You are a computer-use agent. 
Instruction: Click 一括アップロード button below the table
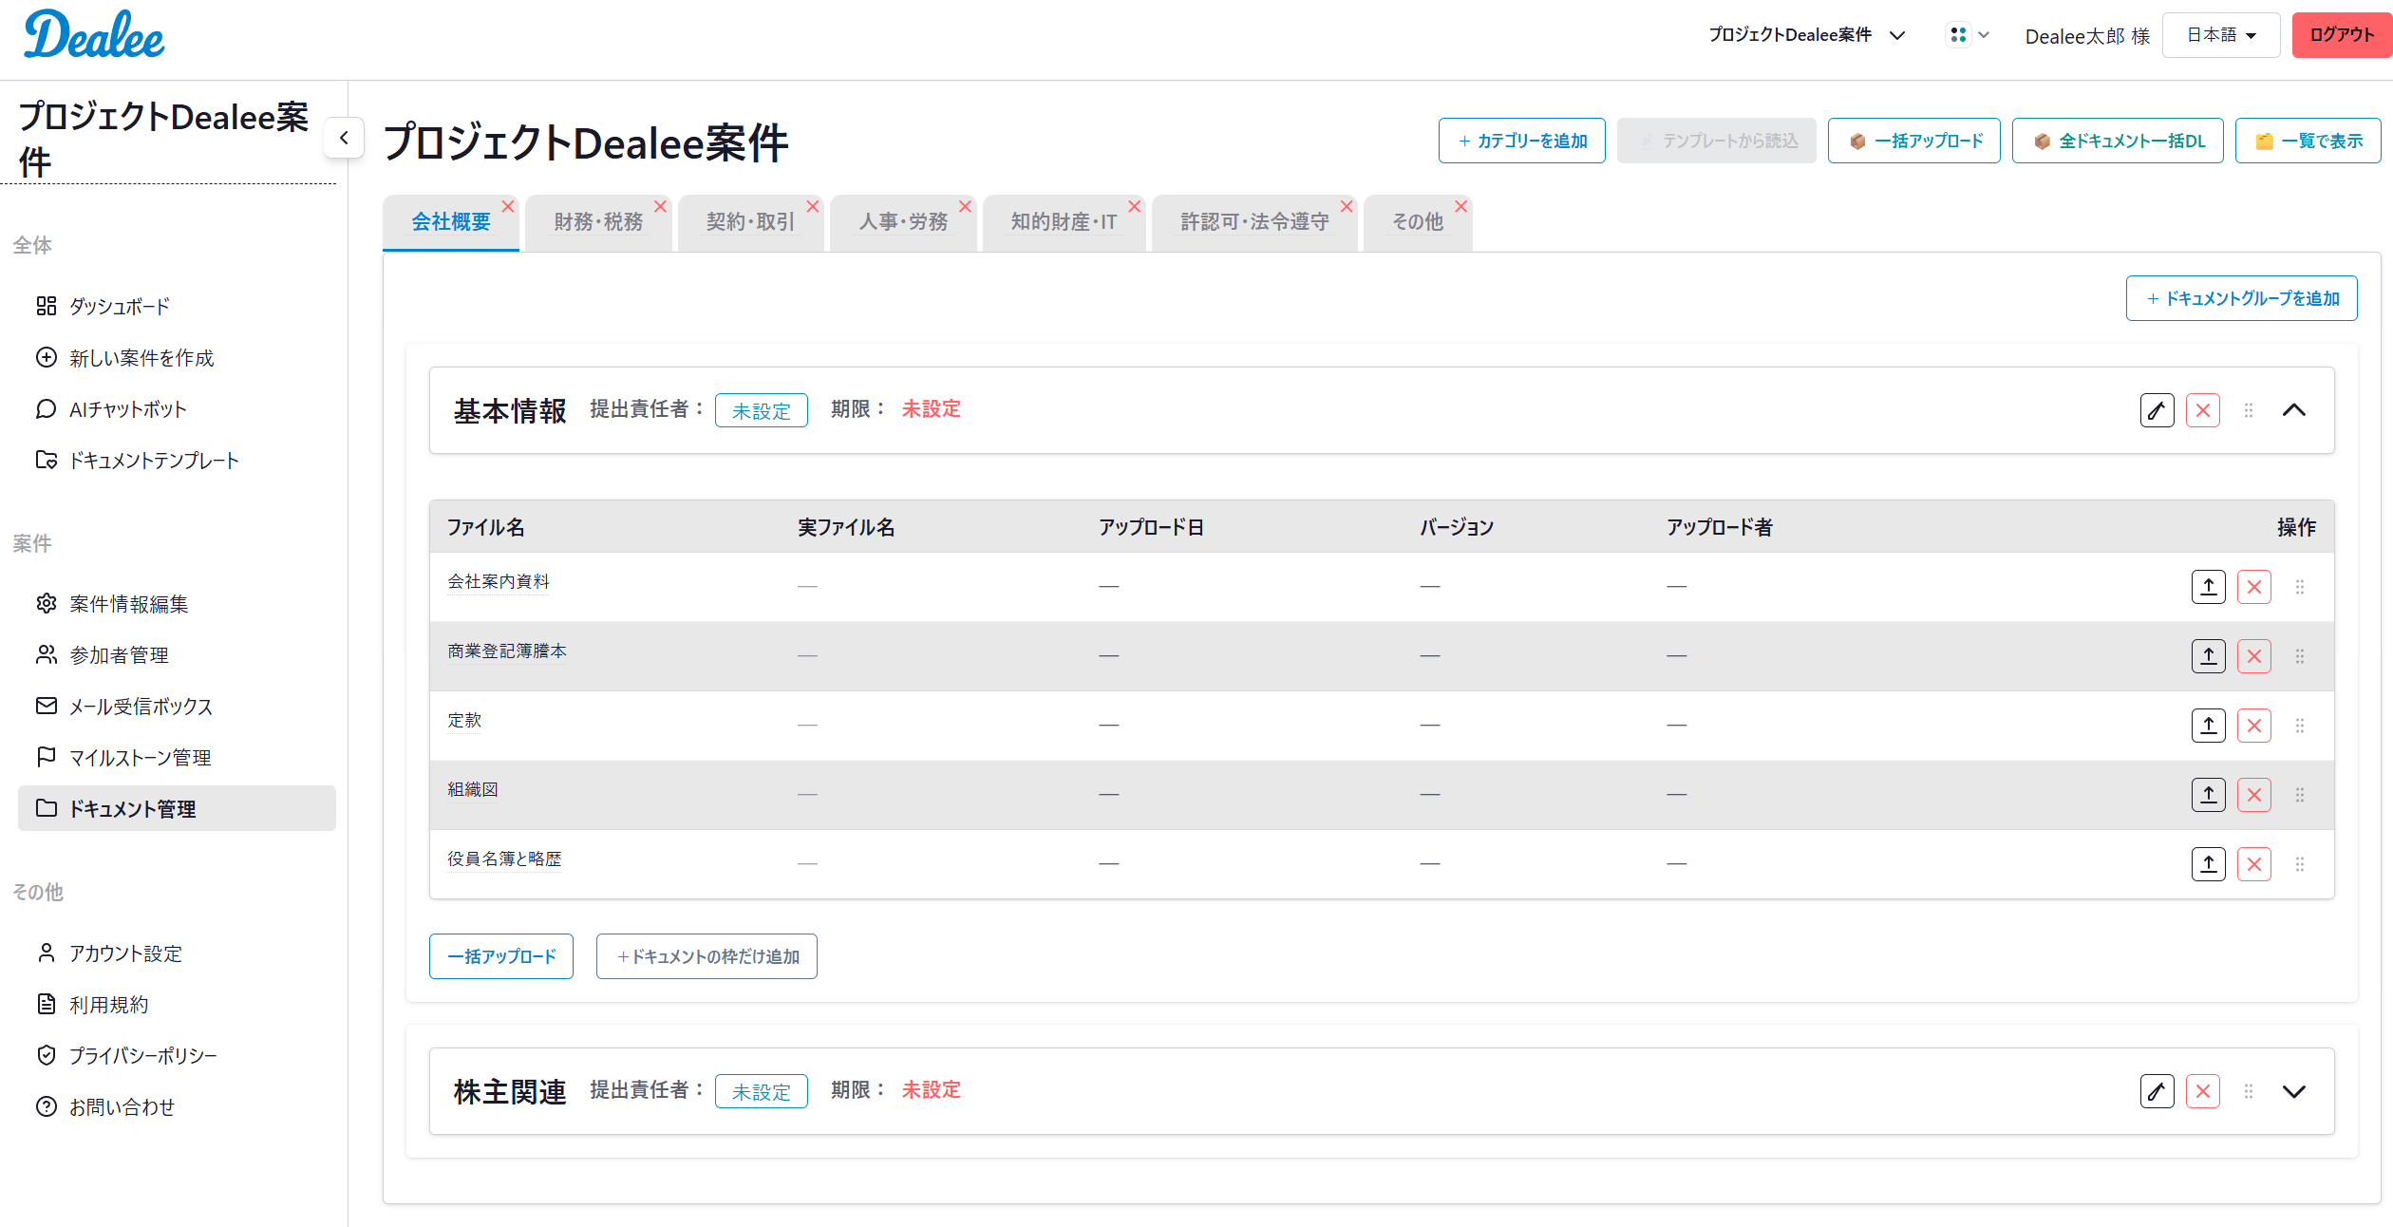point(501,956)
